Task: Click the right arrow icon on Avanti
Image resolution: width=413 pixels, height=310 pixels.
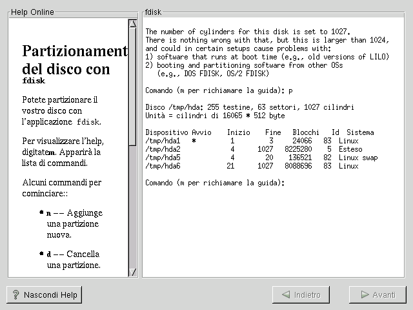Action: click(x=364, y=295)
